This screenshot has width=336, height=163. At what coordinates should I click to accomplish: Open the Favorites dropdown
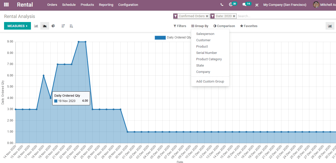(x=249, y=26)
